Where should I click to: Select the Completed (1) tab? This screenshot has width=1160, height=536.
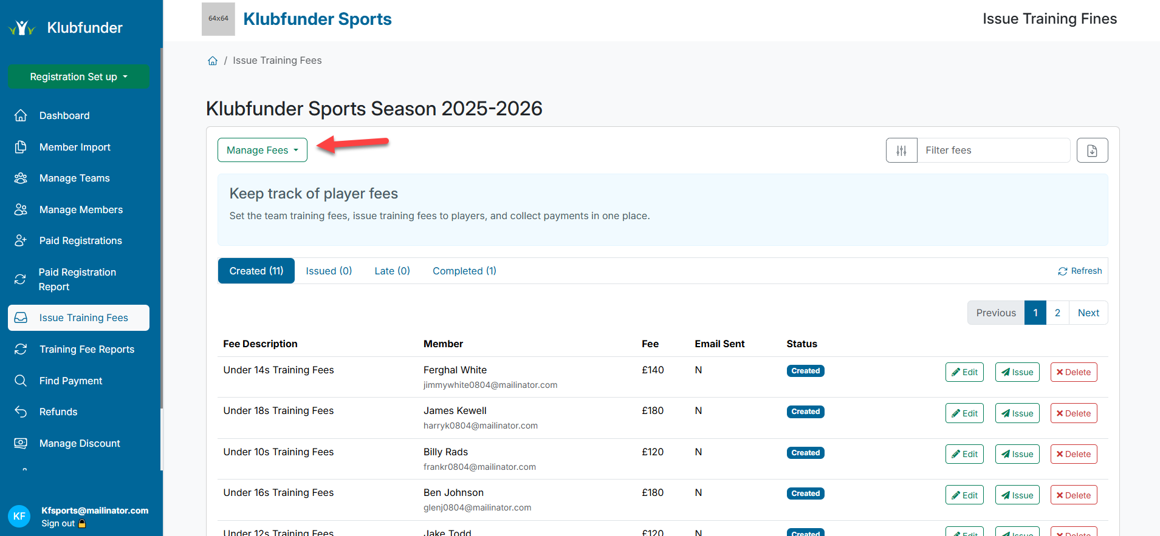click(464, 271)
